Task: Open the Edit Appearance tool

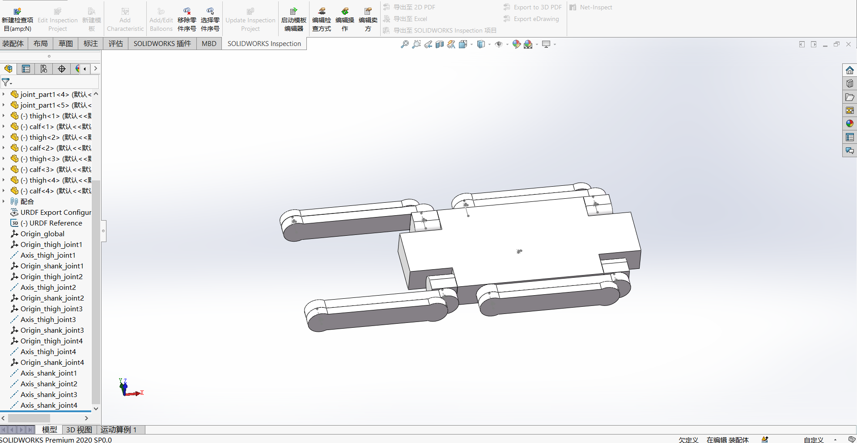Action: coord(517,44)
